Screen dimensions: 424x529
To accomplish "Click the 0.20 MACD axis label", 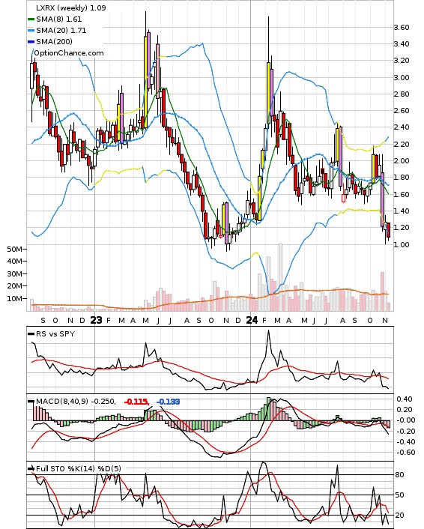I will click(x=405, y=410).
